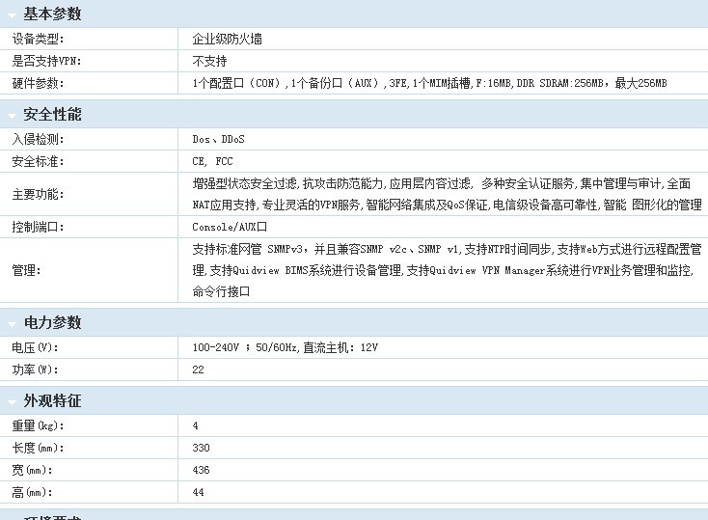Click the 重量(kg) row label
The height and width of the screenshot is (520, 708).
37,425
